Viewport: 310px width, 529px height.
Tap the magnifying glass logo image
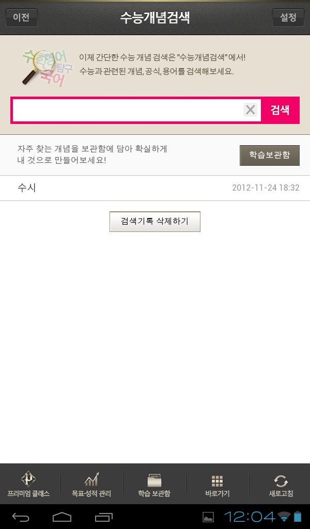click(x=47, y=68)
